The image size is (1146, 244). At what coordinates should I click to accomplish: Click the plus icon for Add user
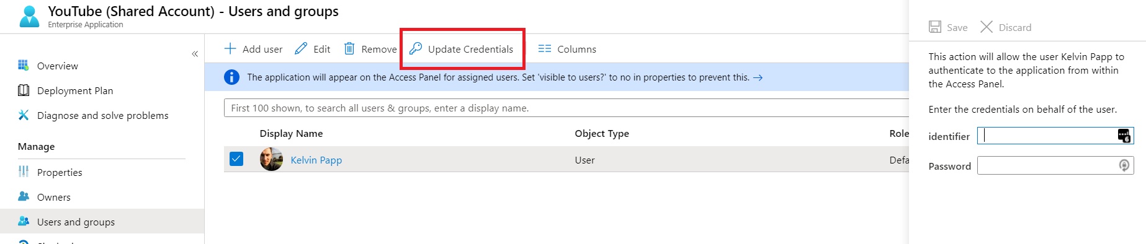[x=230, y=48]
